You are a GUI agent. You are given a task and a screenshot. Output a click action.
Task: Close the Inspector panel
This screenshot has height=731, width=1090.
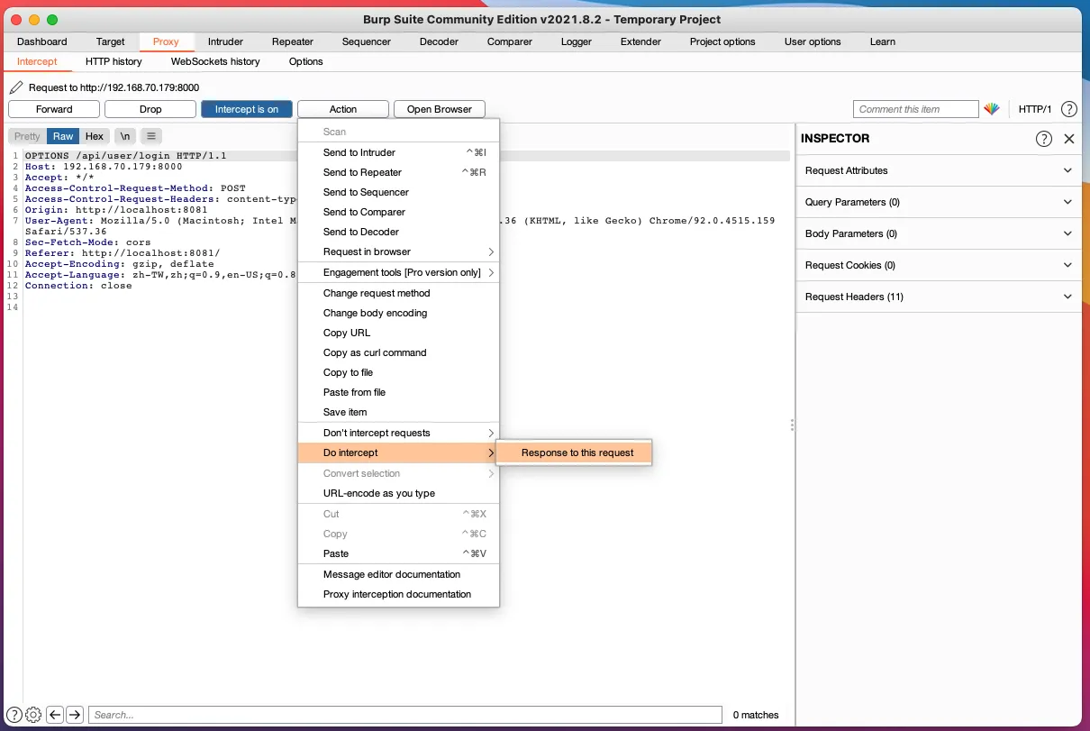[1069, 139]
